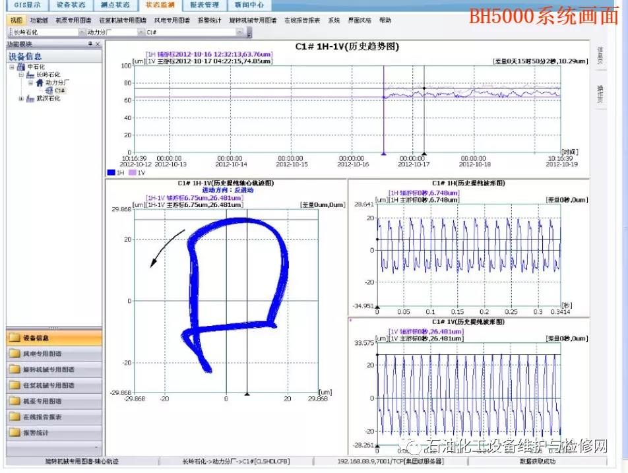
Task: Toggle the 1V purple legend box
Action: (x=132, y=173)
